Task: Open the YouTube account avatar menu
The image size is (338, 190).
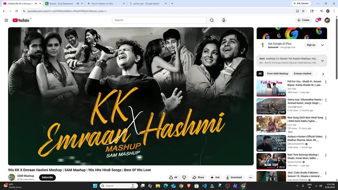Action: pyautogui.click(x=327, y=20)
